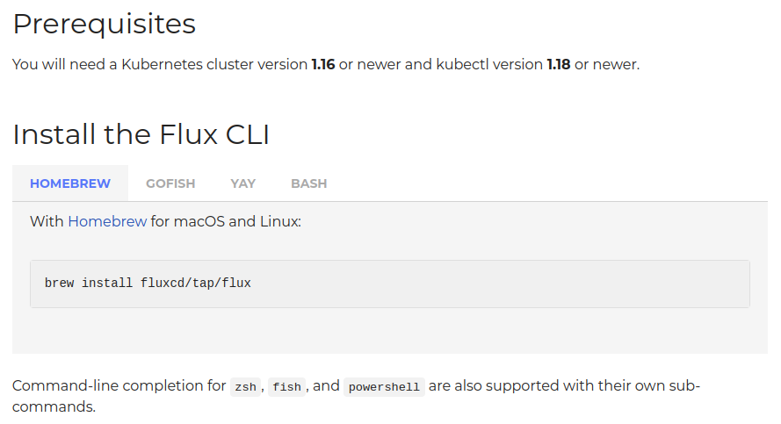Click the Install the Flux CLI heading
Viewport: 781px width, 424px height.
click(141, 134)
